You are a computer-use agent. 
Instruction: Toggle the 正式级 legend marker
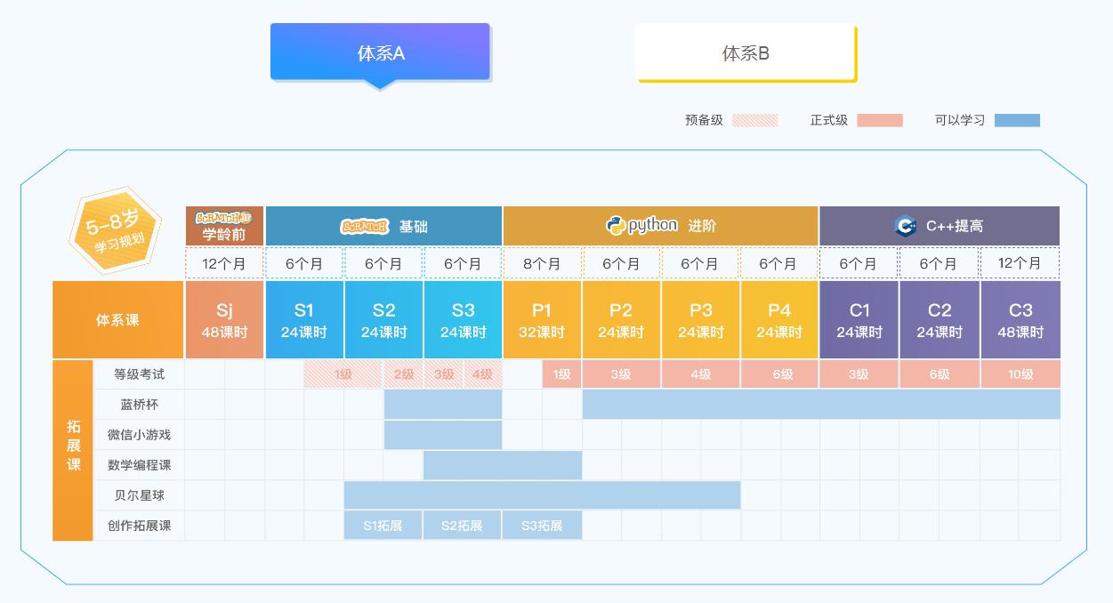[880, 120]
